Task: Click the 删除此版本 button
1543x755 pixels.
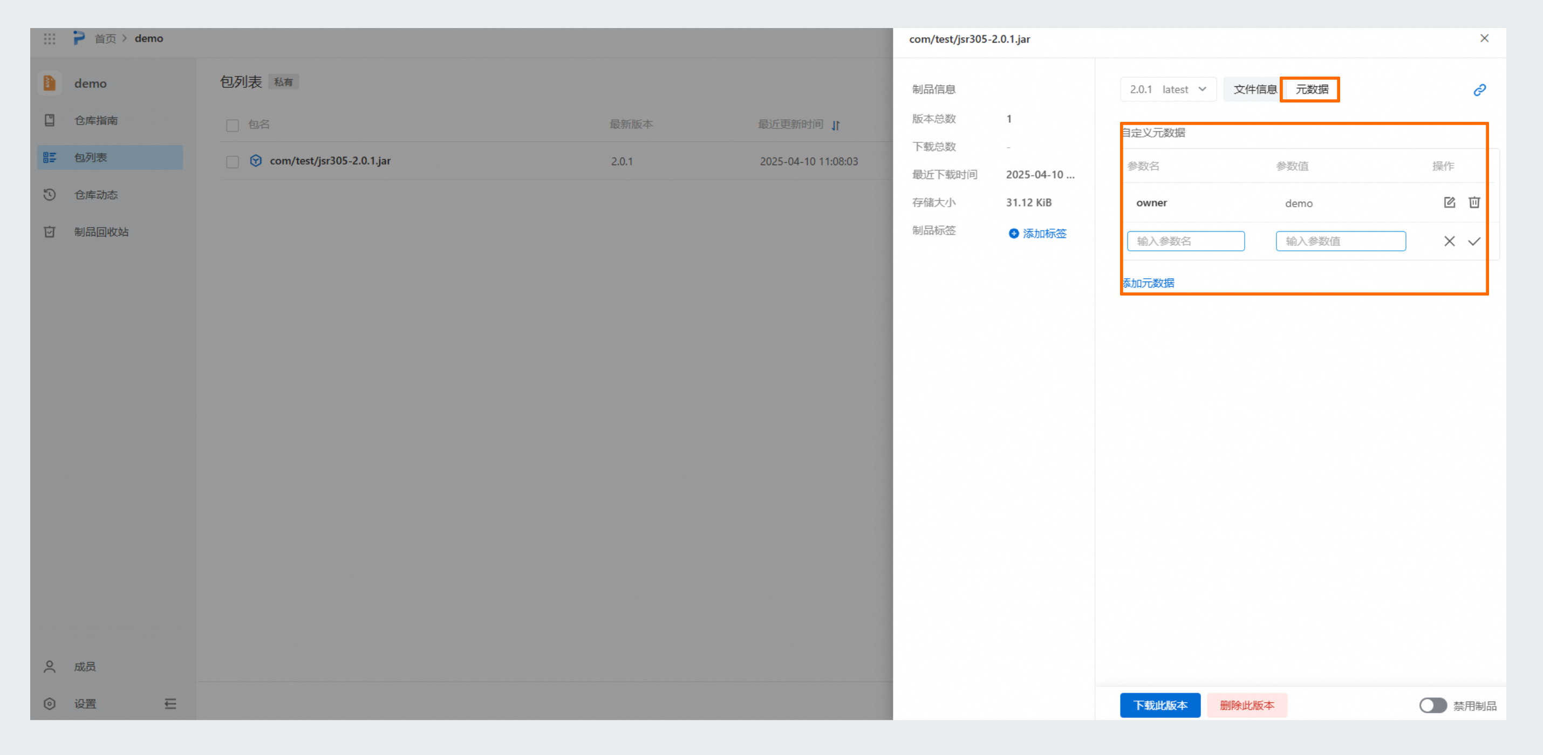Action: [x=1246, y=705]
